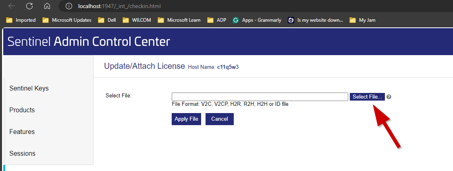The height and width of the screenshot is (171, 453).
Task: Open the Dell bookmark folder
Action: (107, 20)
